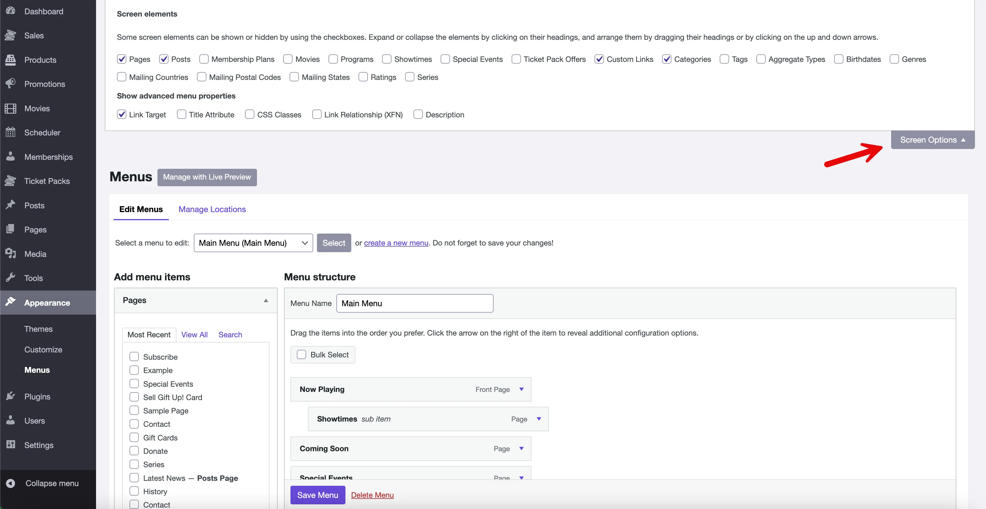Open the Search pages tab
Viewport: 986px width, 509px height.
pos(230,334)
